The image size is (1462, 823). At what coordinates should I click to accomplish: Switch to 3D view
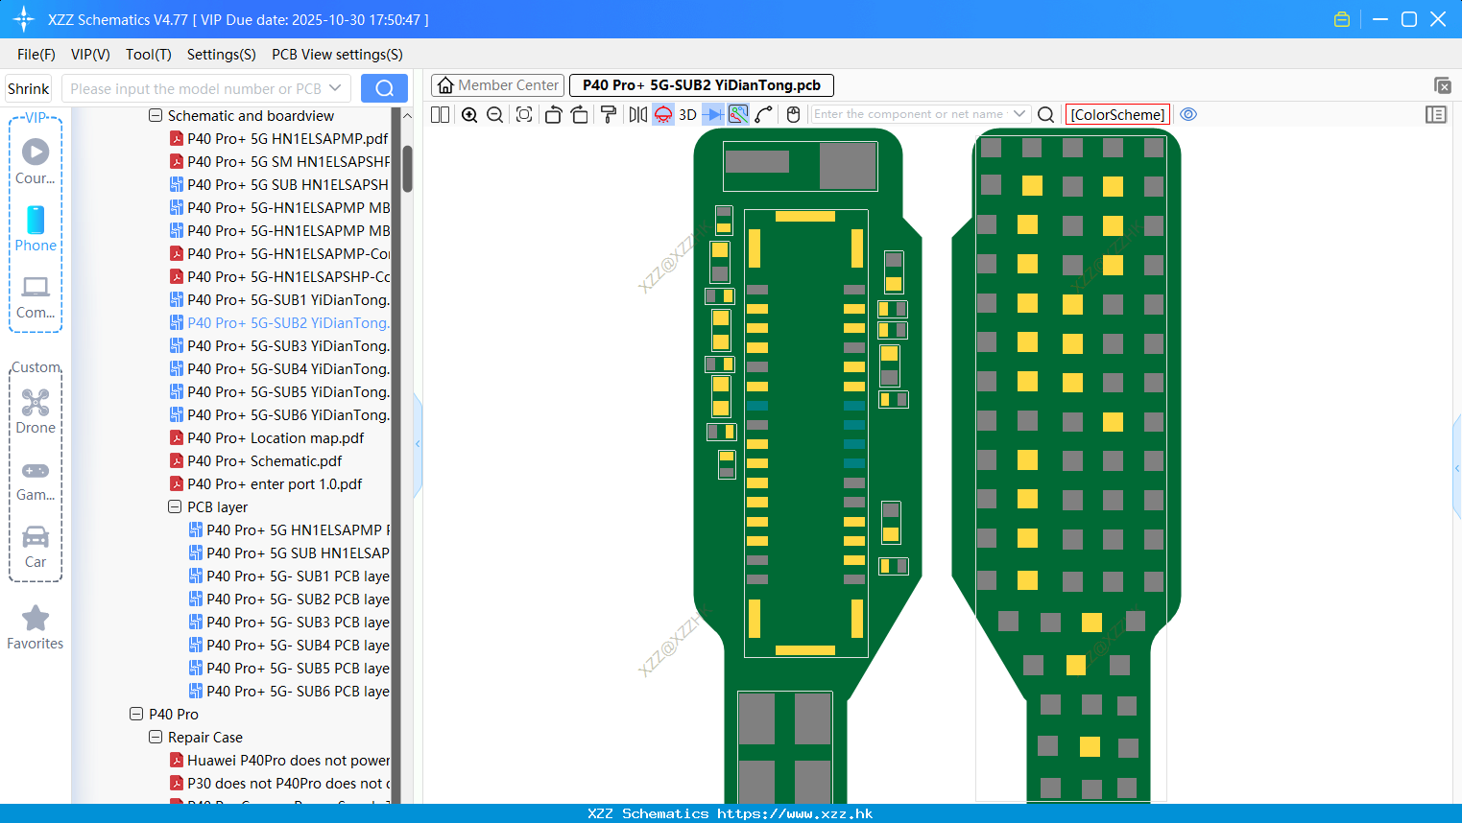tap(687, 114)
